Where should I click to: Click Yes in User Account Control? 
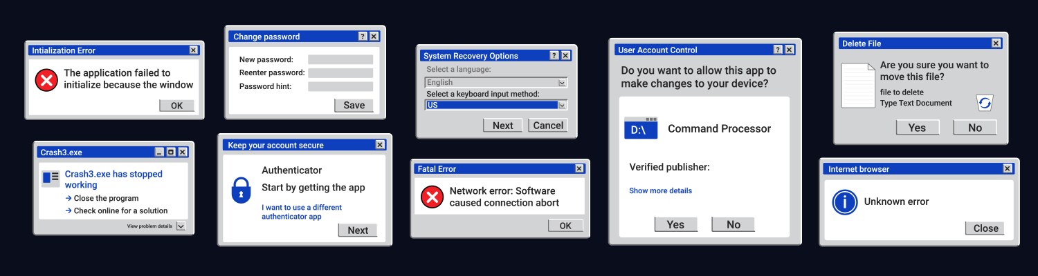click(675, 224)
